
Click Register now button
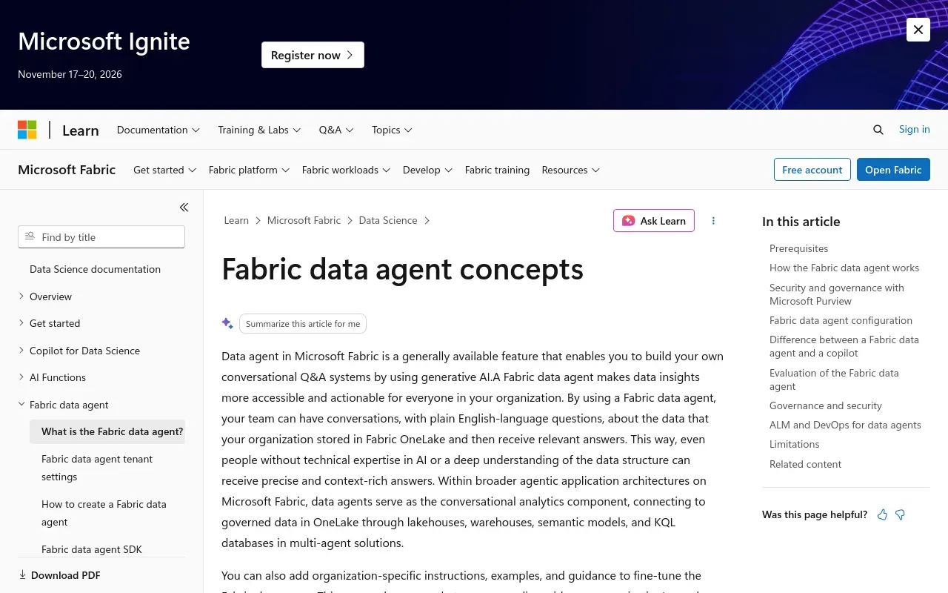pos(313,55)
